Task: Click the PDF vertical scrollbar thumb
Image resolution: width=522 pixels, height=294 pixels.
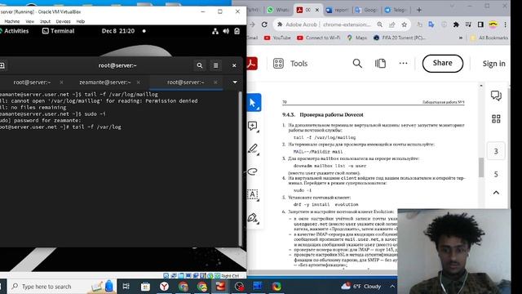Action: tap(481, 167)
